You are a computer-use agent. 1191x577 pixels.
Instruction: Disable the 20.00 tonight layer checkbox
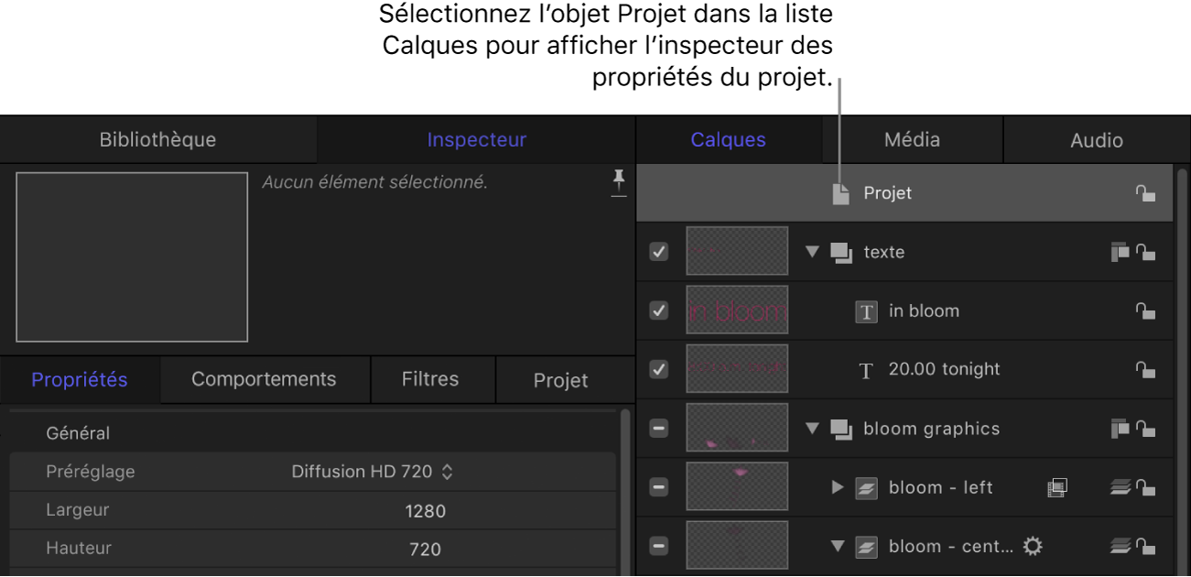click(658, 369)
